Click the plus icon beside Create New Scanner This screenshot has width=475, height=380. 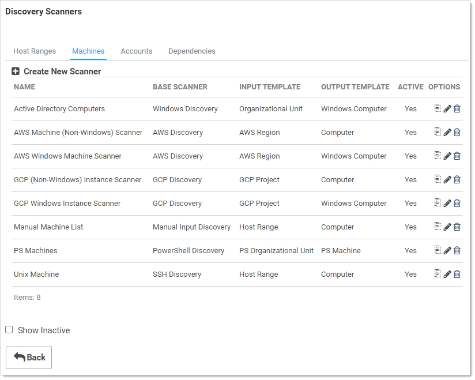[16, 72]
